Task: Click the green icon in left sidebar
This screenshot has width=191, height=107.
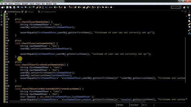Action: click(x=1, y=15)
